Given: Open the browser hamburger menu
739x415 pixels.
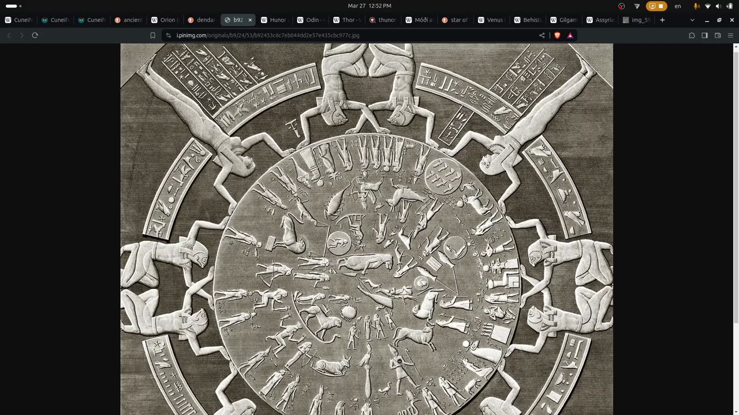Looking at the screenshot, I should [730, 35].
